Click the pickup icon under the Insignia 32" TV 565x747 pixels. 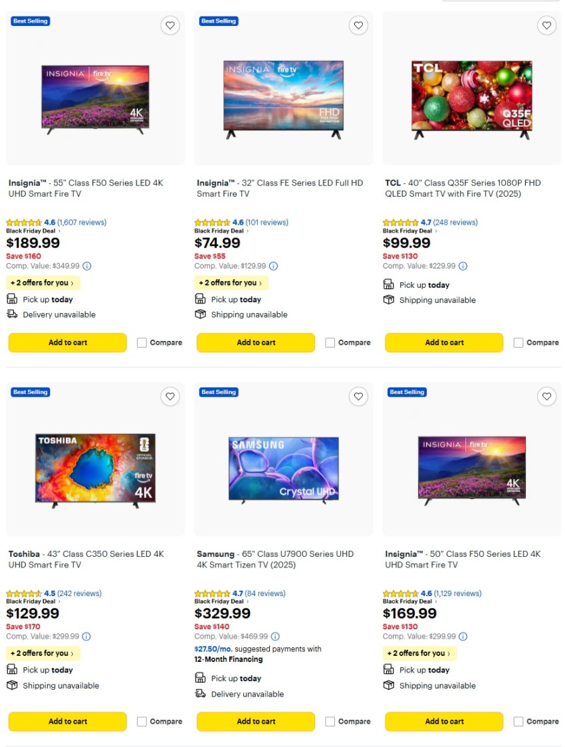pyautogui.click(x=200, y=299)
